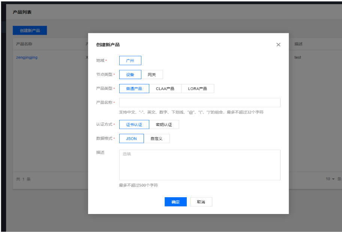The image size is (342, 232).
Task: Choose 密钥认证 authentication method
Action: [x=164, y=124]
